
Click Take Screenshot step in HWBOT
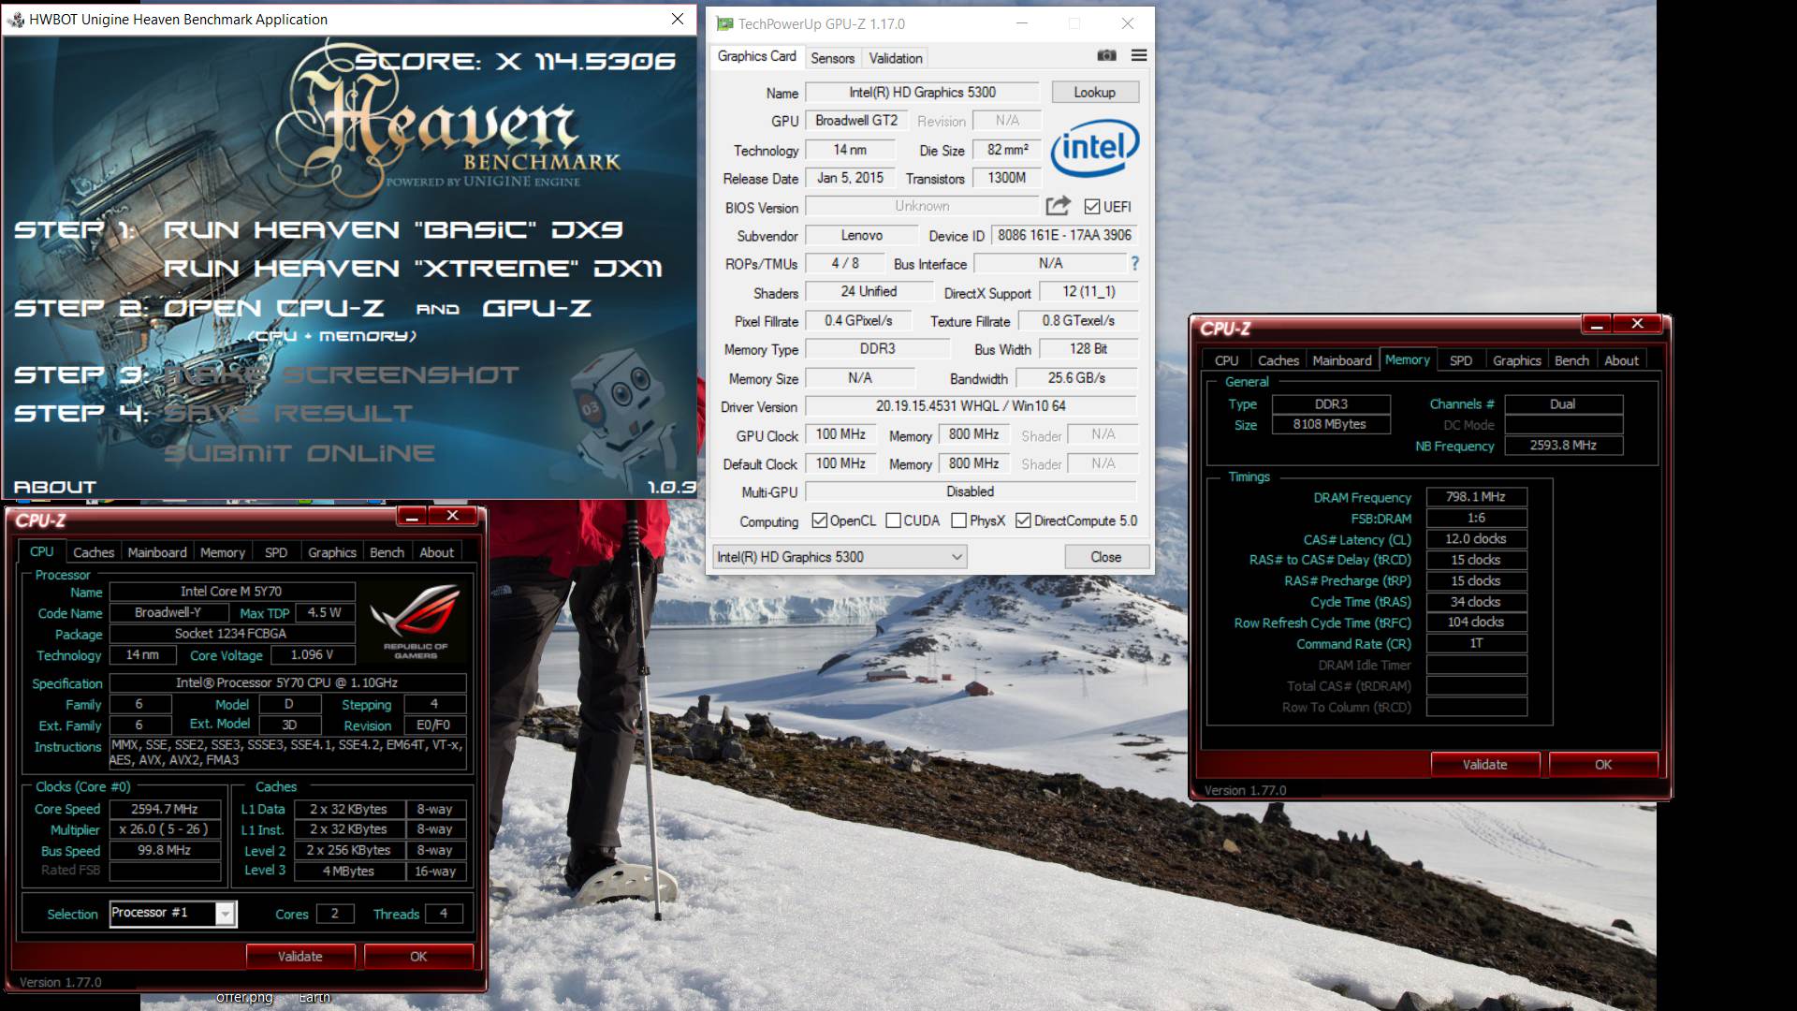tap(342, 374)
